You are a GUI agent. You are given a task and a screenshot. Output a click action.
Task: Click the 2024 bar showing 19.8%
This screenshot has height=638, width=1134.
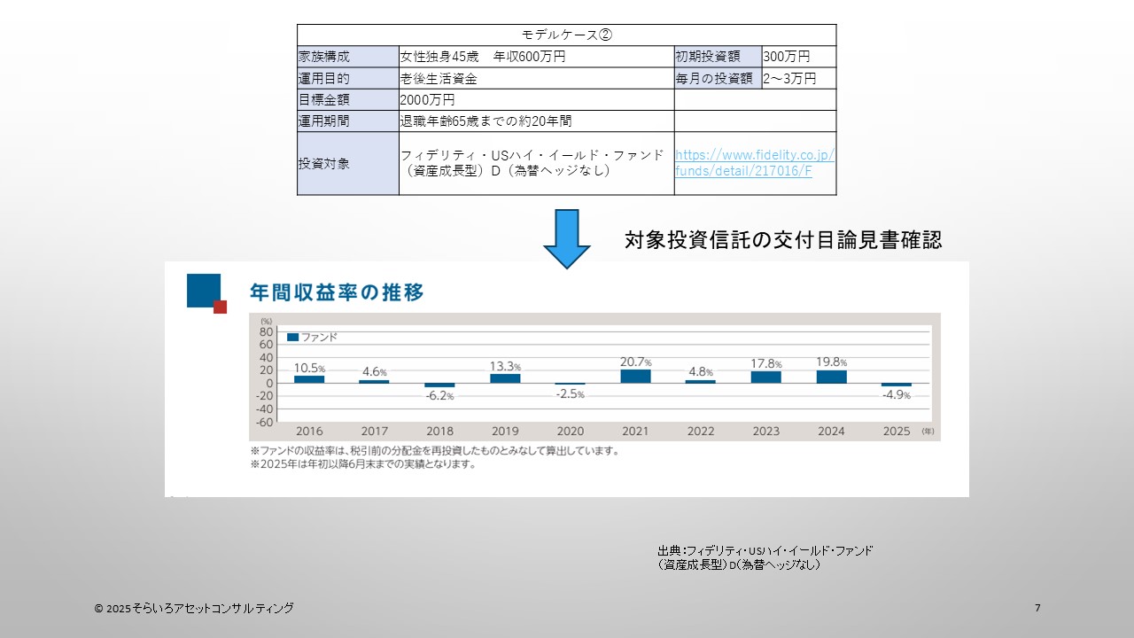[831, 376]
